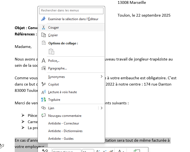The height and width of the screenshot is (152, 190).
Task: Open the Calibri font name box in mini toolbar
Action: (x=66, y=150)
